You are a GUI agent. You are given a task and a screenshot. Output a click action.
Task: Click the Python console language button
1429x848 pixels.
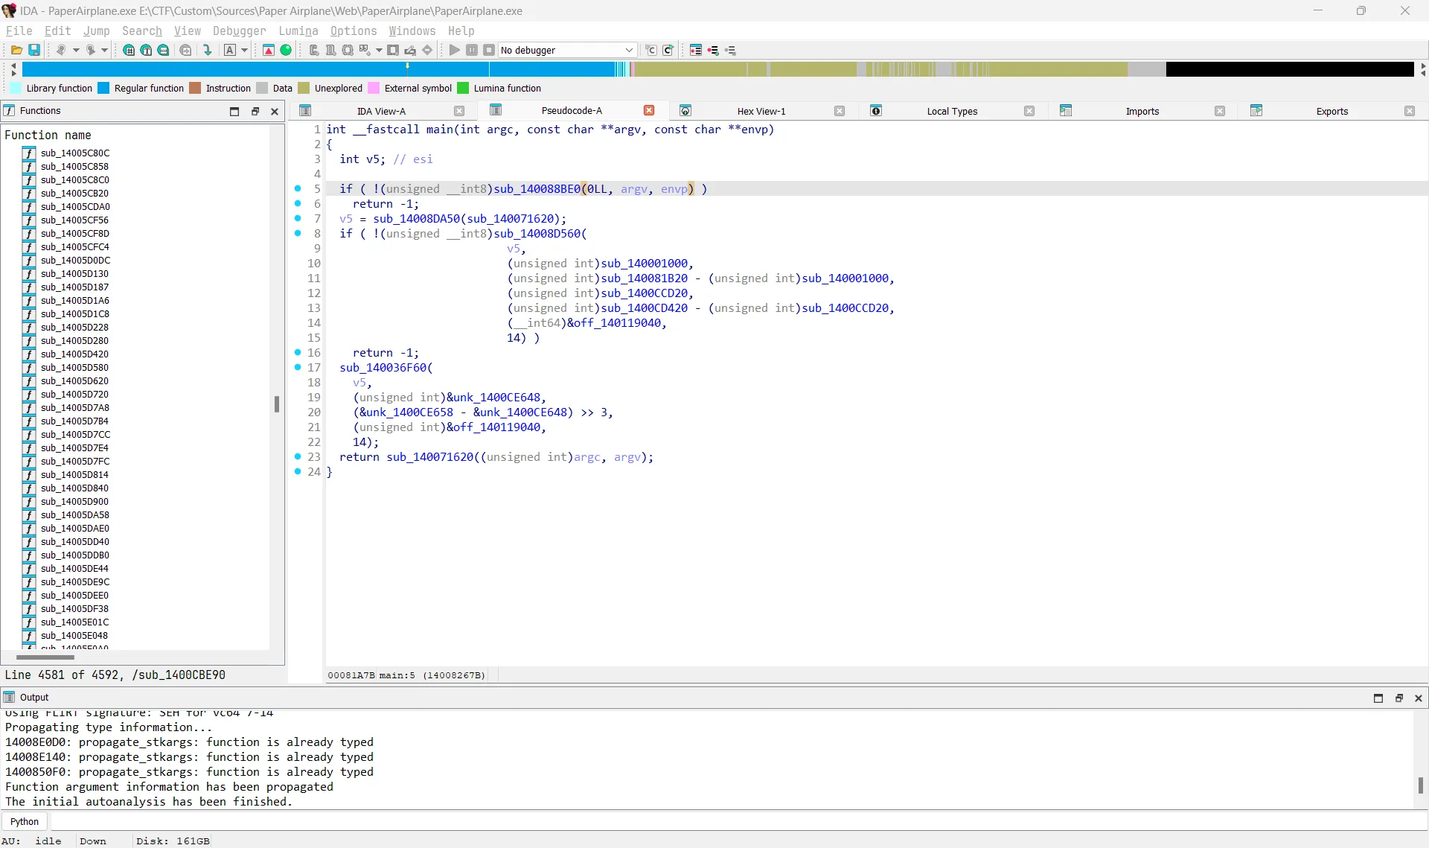point(25,821)
